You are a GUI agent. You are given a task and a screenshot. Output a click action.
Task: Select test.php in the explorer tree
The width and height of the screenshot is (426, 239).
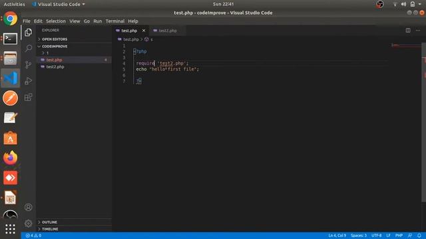(74, 60)
